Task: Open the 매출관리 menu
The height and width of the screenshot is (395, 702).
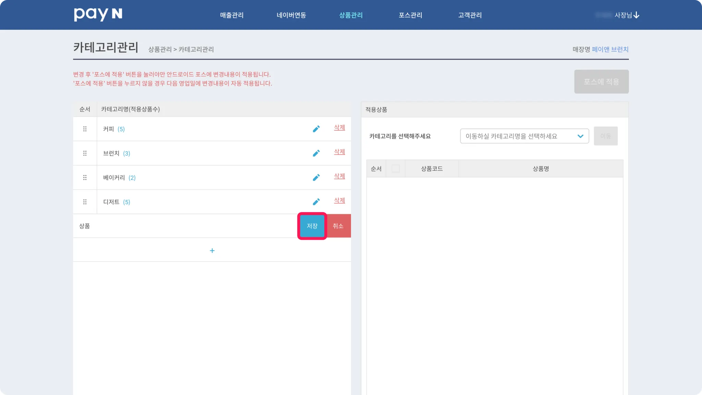Action: [232, 15]
